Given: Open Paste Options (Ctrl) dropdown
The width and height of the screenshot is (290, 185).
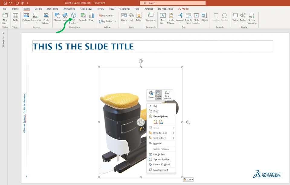Looking at the screenshot, I should [188, 180].
